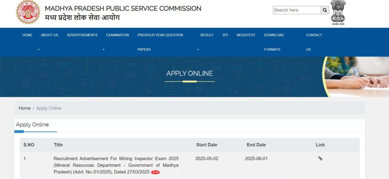
Task: Open the ABOUT US menu
Action: click(x=49, y=35)
